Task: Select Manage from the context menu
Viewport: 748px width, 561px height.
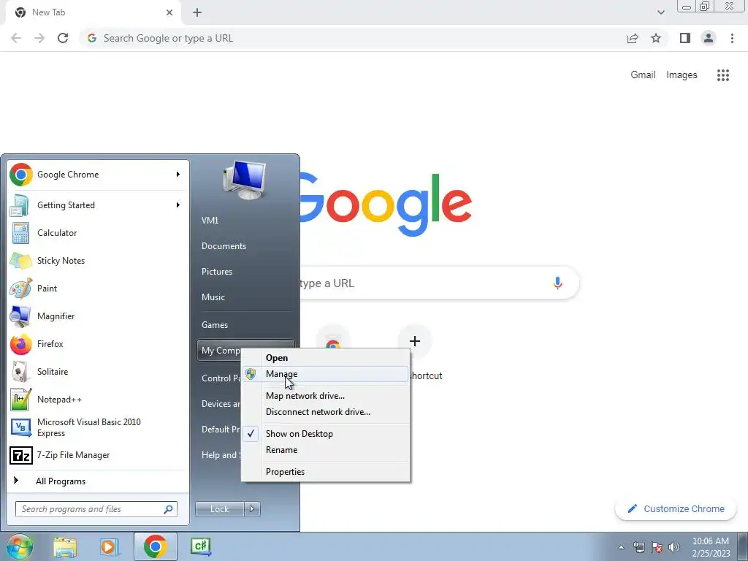Action: click(326, 374)
